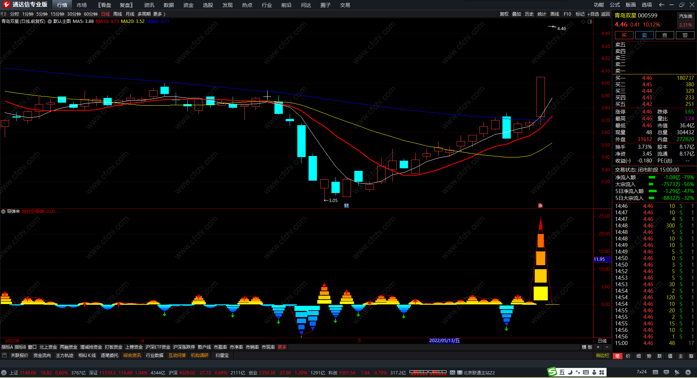Screen dimensions: 697x378
Task: Select the 北上资金 indicator tab
Action: pos(48,347)
